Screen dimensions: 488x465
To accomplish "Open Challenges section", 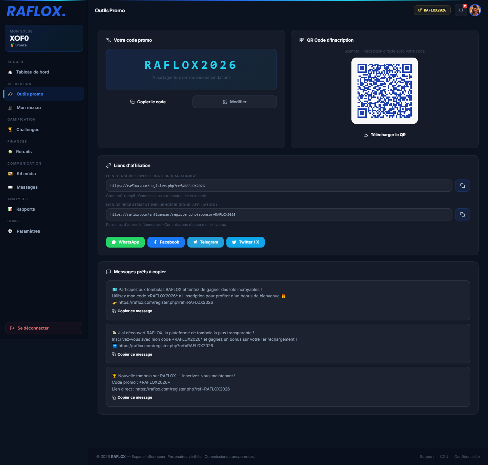I will 44,130.
